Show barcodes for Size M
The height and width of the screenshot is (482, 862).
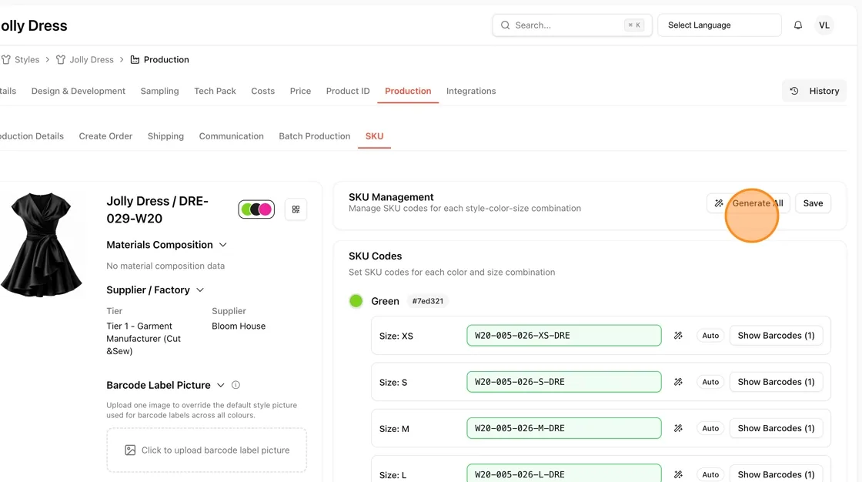[776, 428]
